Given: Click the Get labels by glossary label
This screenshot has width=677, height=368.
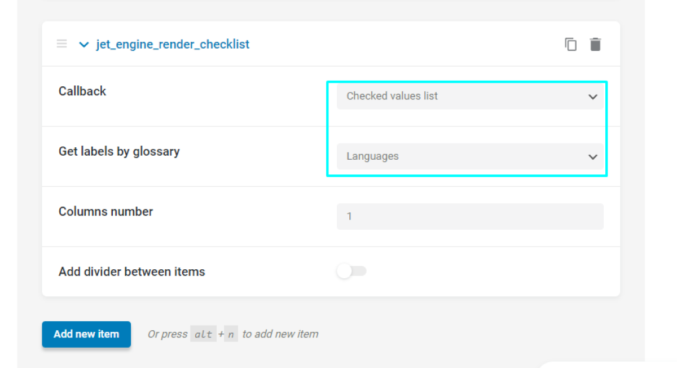Looking at the screenshot, I should click(119, 151).
